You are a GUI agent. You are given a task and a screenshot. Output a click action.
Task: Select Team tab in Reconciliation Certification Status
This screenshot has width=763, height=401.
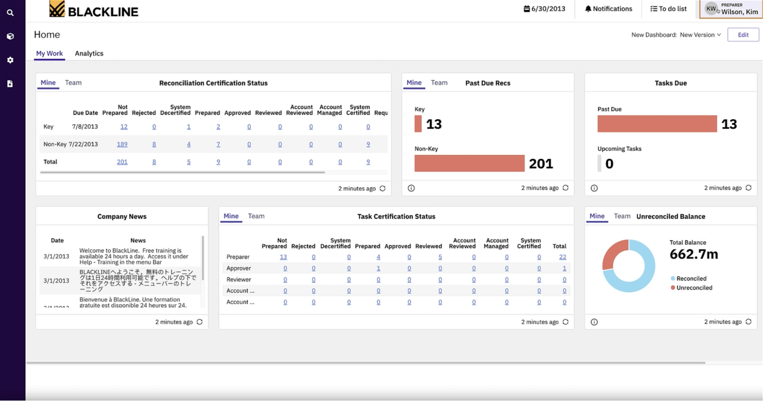tap(73, 82)
